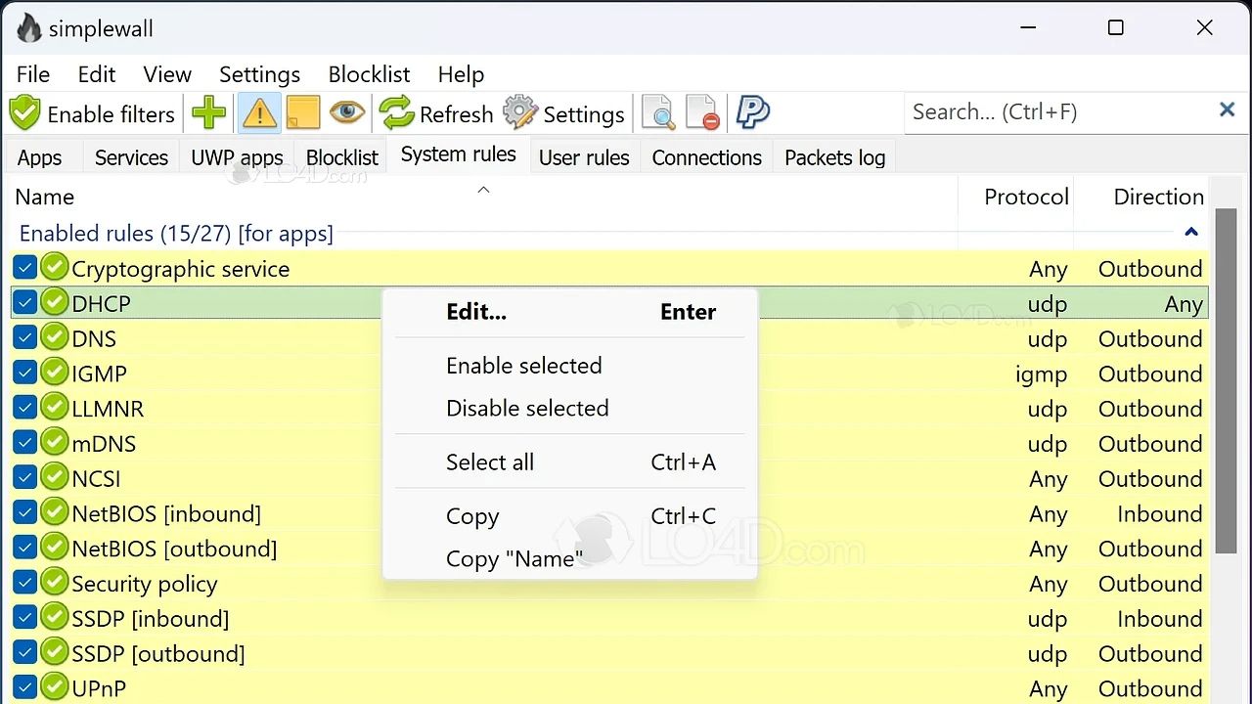The width and height of the screenshot is (1252, 704).
Task: Choose Edit... from the context menu
Action: [570, 312]
